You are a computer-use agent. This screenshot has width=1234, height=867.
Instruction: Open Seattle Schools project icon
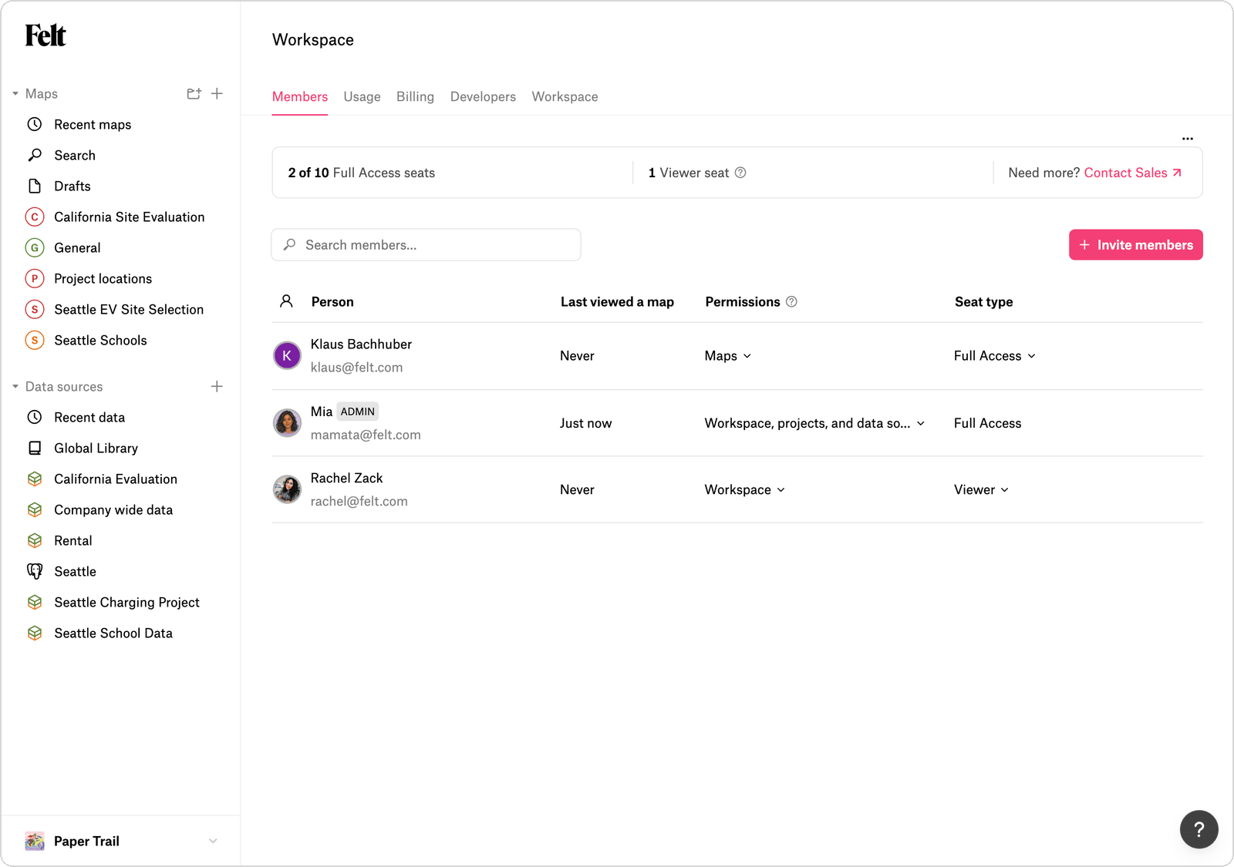(x=35, y=340)
